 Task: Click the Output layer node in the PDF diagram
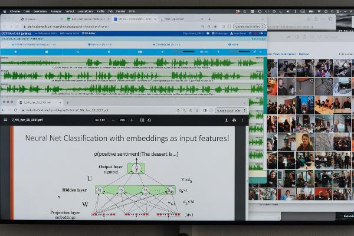pos(136,169)
